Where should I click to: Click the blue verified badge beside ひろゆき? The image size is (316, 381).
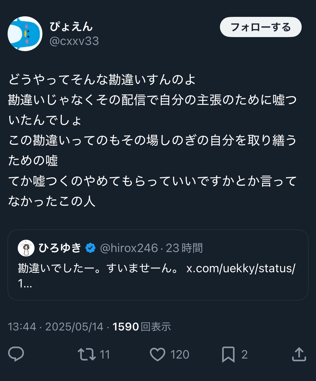90,248
